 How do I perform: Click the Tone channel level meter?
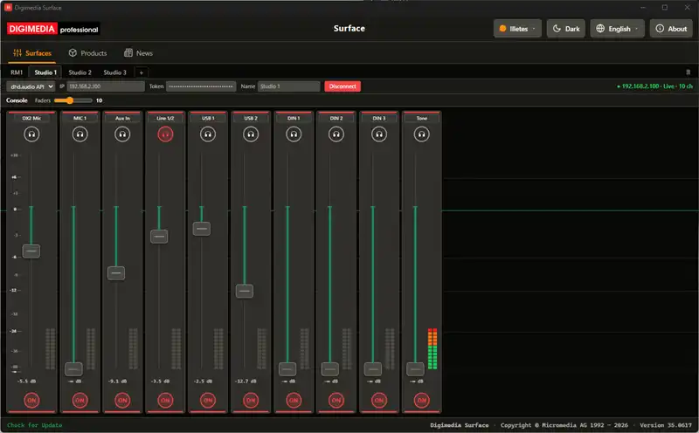pyautogui.click(x=433, y=349)
